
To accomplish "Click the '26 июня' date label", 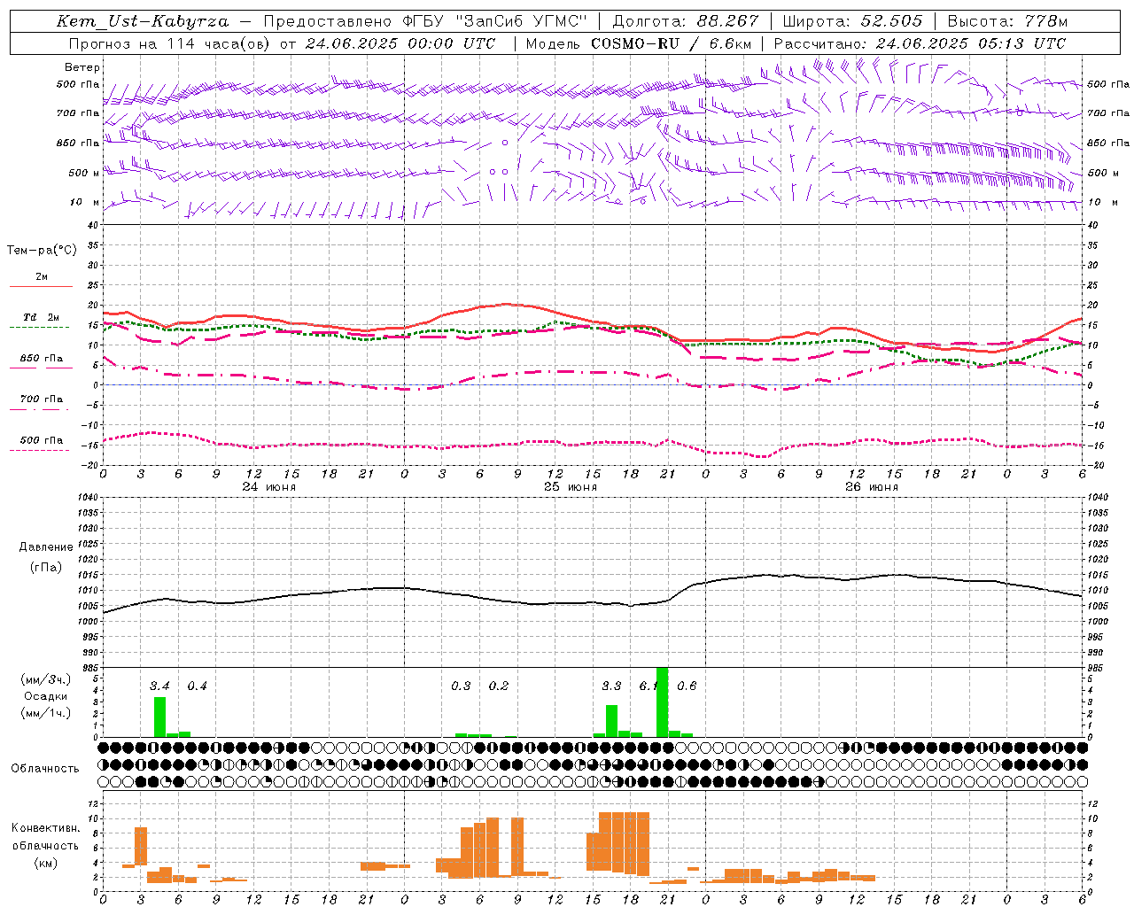I will click(872, 487).
